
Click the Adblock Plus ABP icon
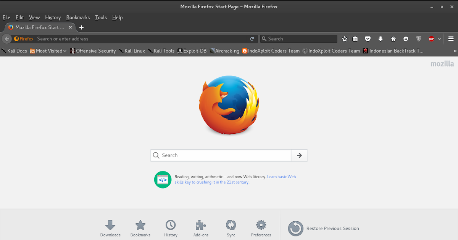coord(431,38)
